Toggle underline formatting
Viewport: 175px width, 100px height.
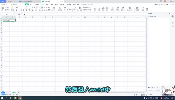[21, 10]
